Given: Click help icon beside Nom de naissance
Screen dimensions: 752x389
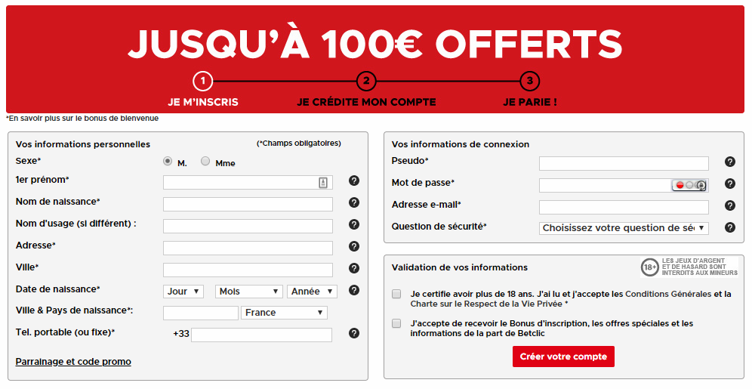Looking at the screenshot, I should point(354,202).
